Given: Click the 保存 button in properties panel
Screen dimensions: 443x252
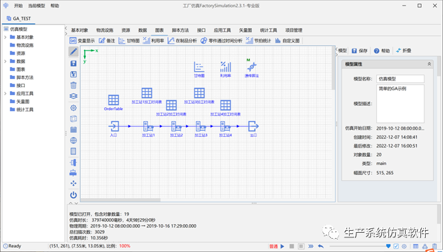Looking at the screenshot, I should (x=359, y=51).
